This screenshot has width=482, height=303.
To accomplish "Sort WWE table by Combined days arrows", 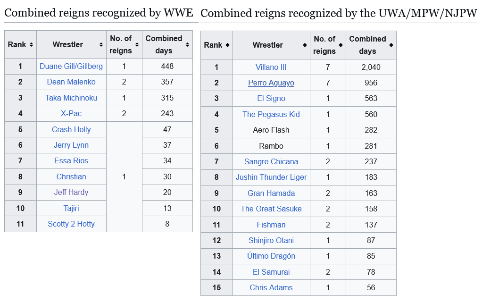I will pos(187,45).
